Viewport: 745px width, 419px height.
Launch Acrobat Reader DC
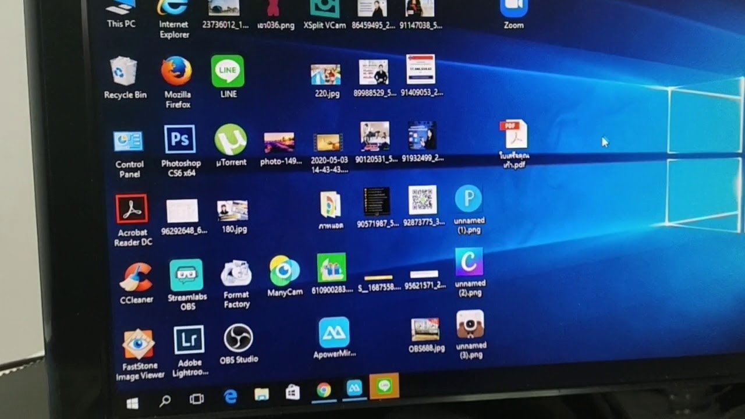coord(132,220)
